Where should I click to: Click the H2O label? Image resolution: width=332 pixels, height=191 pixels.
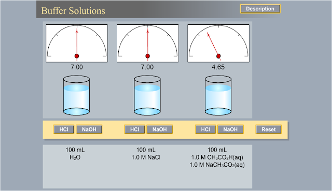75,157
